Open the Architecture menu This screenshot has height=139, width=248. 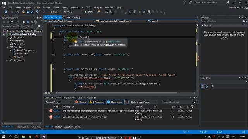pyautogui.click(x=77, y=7)
